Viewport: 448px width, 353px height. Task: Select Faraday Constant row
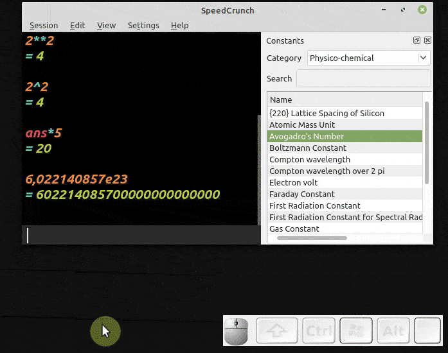point(345,194)
